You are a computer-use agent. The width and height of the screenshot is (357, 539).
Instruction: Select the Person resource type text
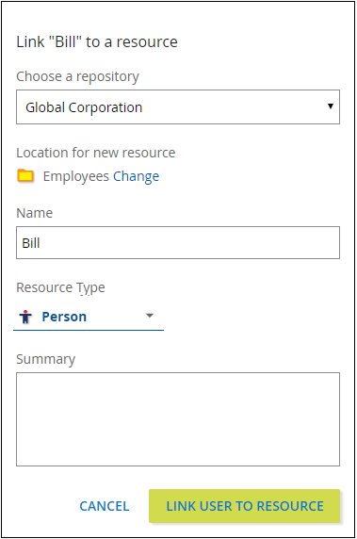[x=64, y=317]
